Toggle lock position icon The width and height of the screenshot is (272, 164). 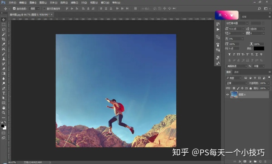coord(242,88)
